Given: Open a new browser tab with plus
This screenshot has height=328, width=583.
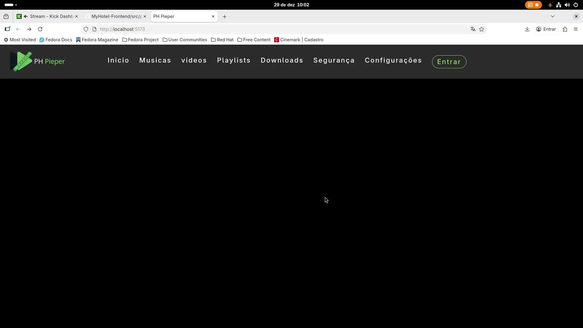Looking at the screenshot, I should pyautogui.click(x=225, y=16).
